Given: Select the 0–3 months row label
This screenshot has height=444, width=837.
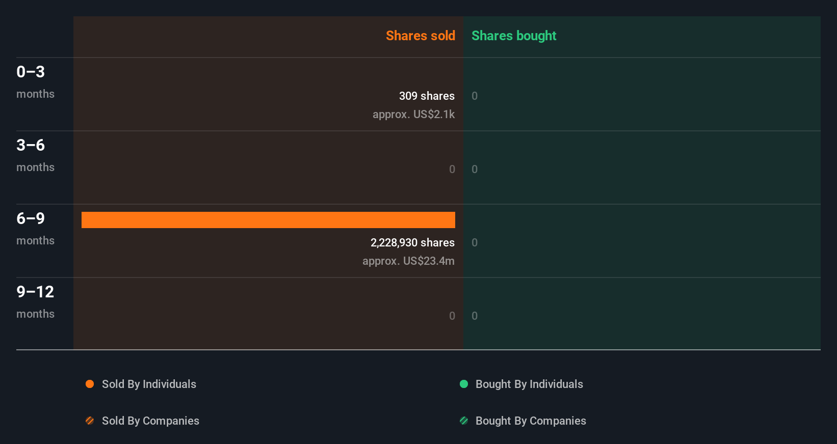Looking at the screenshot, I should click(35, 81).
